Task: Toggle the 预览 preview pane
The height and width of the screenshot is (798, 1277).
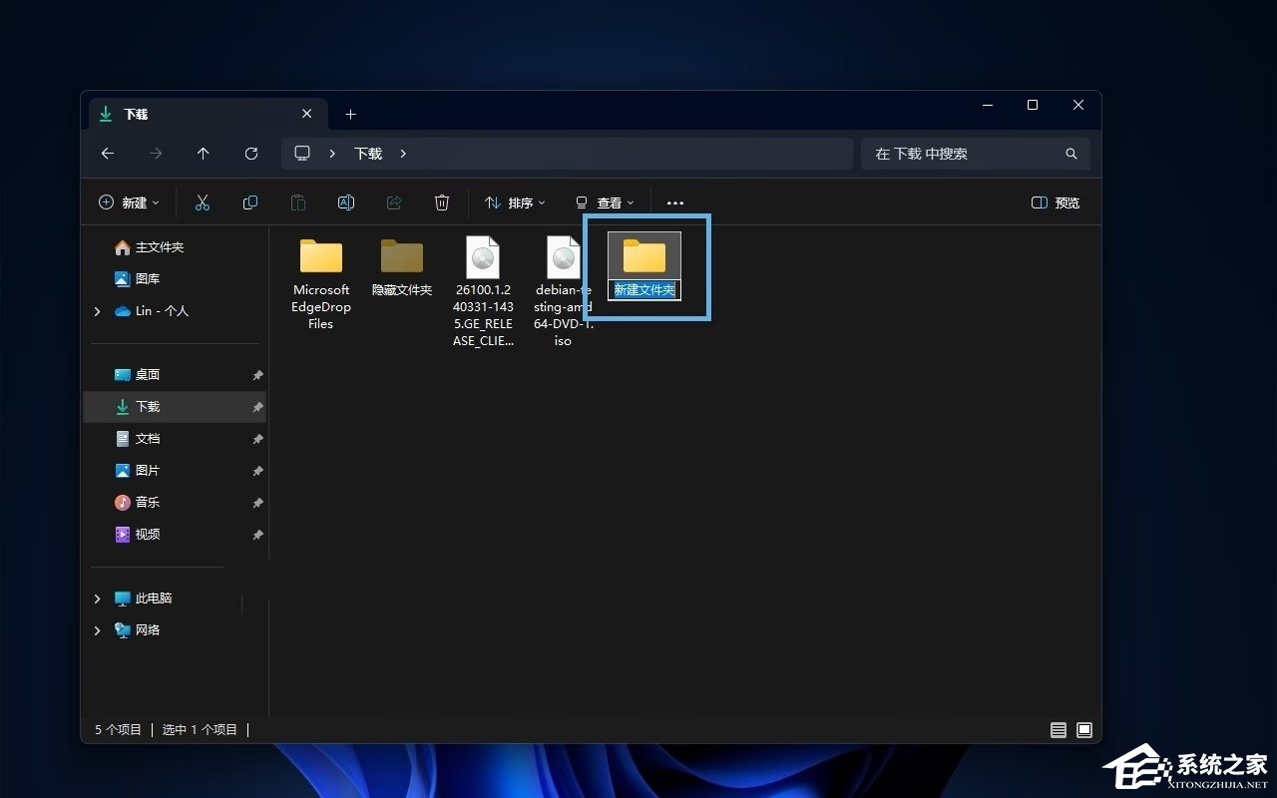Action: pyautogui.click(x=1055, y=202)
